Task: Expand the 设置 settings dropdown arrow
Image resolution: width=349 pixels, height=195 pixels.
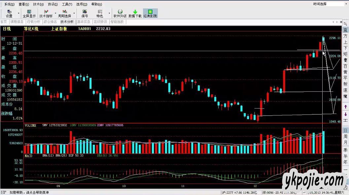Action: pos(18,14)
